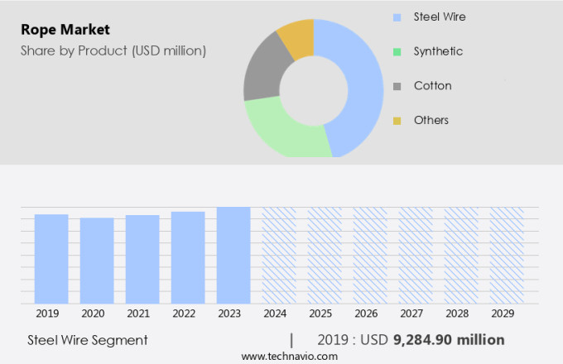Select the hatched 2029 forecast bar
Screen dimensions: 563x364
click(x=506, y=255)
